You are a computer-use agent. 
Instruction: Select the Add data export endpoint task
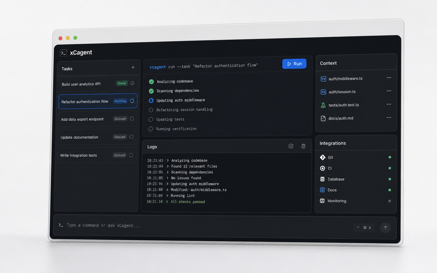pyautogui.click(x=98, y=119)
